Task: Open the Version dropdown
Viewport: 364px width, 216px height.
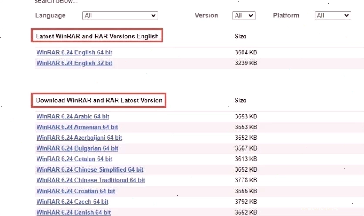Action: (x=244, y=16)
